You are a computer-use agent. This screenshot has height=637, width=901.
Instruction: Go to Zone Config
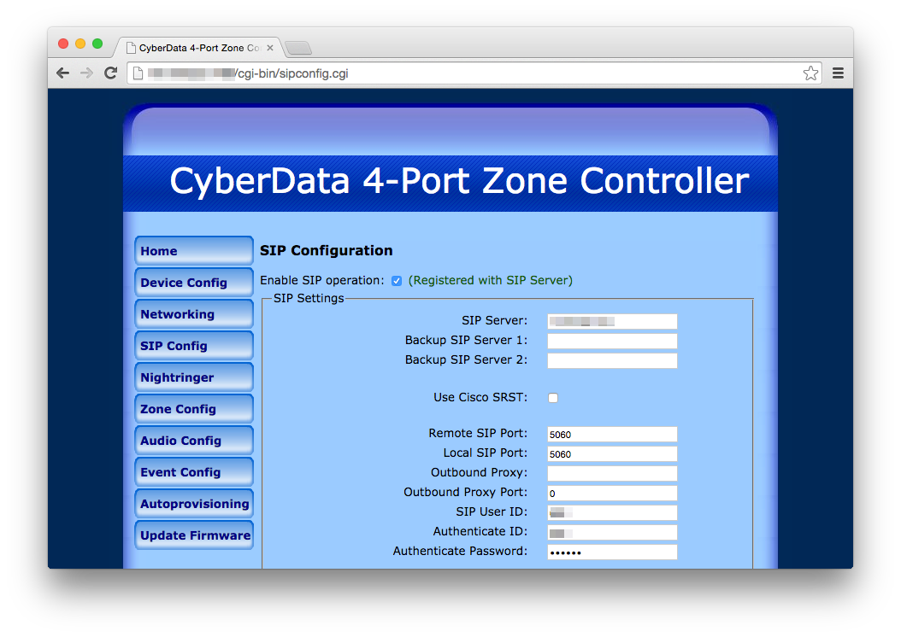[x=193, y=408]
